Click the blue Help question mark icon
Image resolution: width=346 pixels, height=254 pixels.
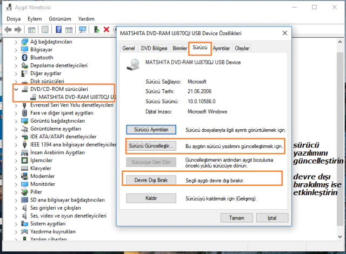coord(58,29)
